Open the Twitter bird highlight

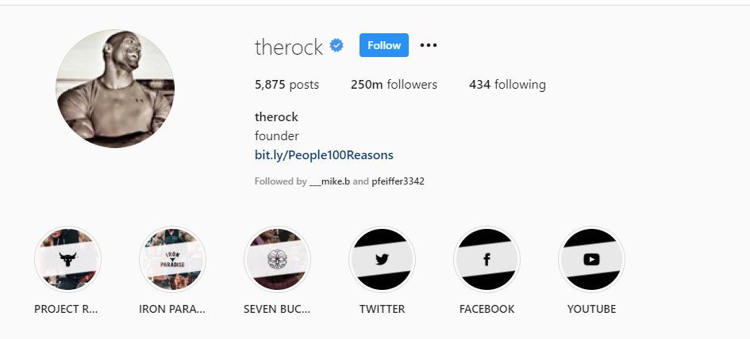[x=382, y=259]
